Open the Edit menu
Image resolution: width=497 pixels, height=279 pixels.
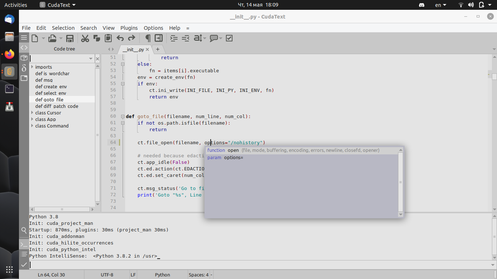tap(41, 28)
